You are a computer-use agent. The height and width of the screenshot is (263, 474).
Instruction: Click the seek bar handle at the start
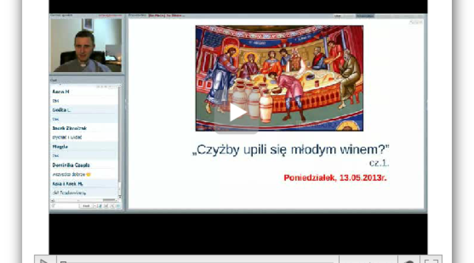tap(63, 262)
